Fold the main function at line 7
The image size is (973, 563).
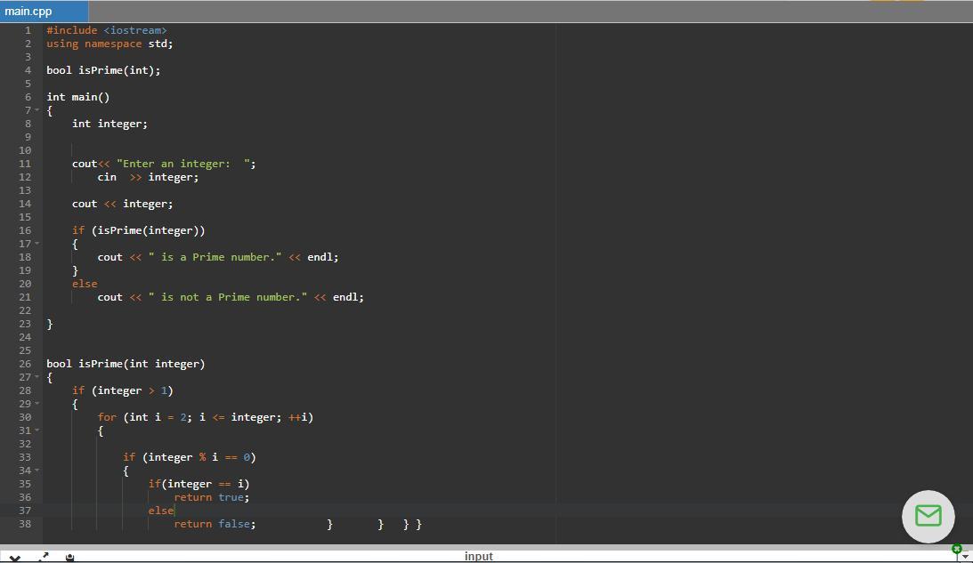37,110
